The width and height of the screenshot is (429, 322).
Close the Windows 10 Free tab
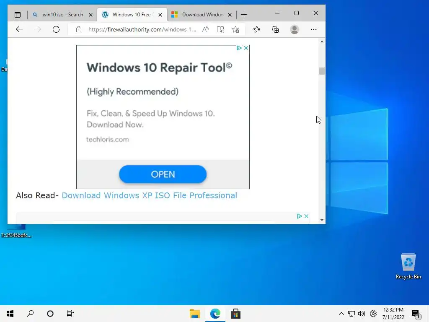(x=160, y=15)
